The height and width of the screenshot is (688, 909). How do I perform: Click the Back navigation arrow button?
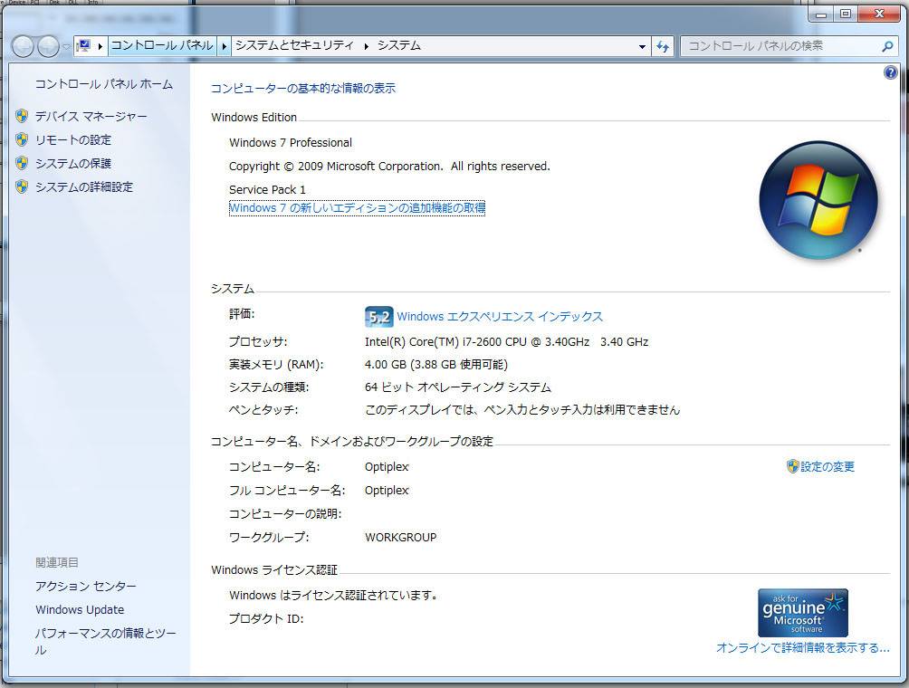(23, 46)
